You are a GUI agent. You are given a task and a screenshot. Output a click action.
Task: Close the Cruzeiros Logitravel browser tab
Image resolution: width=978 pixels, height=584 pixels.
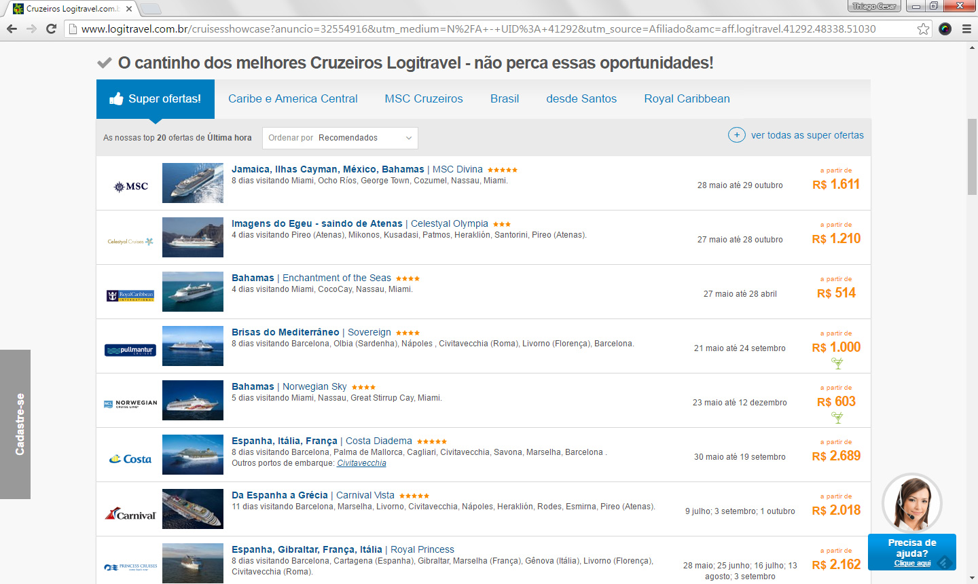tap(129, 9)
